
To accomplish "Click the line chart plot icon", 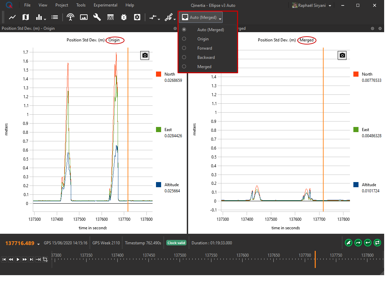I will click(x=12, y=17).
